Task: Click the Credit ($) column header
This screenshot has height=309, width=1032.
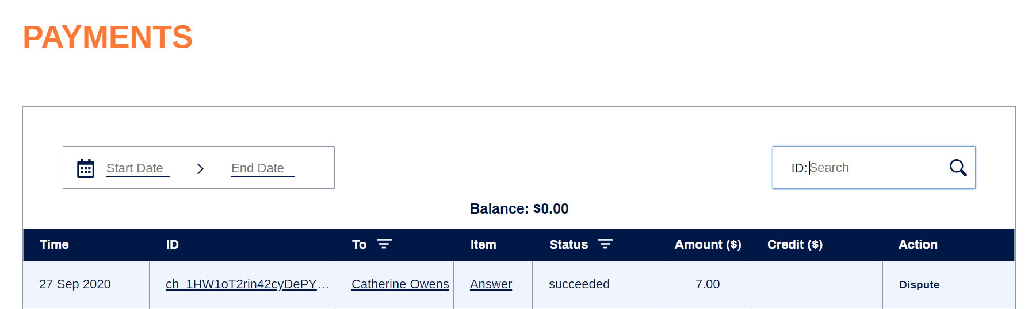Action: (x=795, y=245)
